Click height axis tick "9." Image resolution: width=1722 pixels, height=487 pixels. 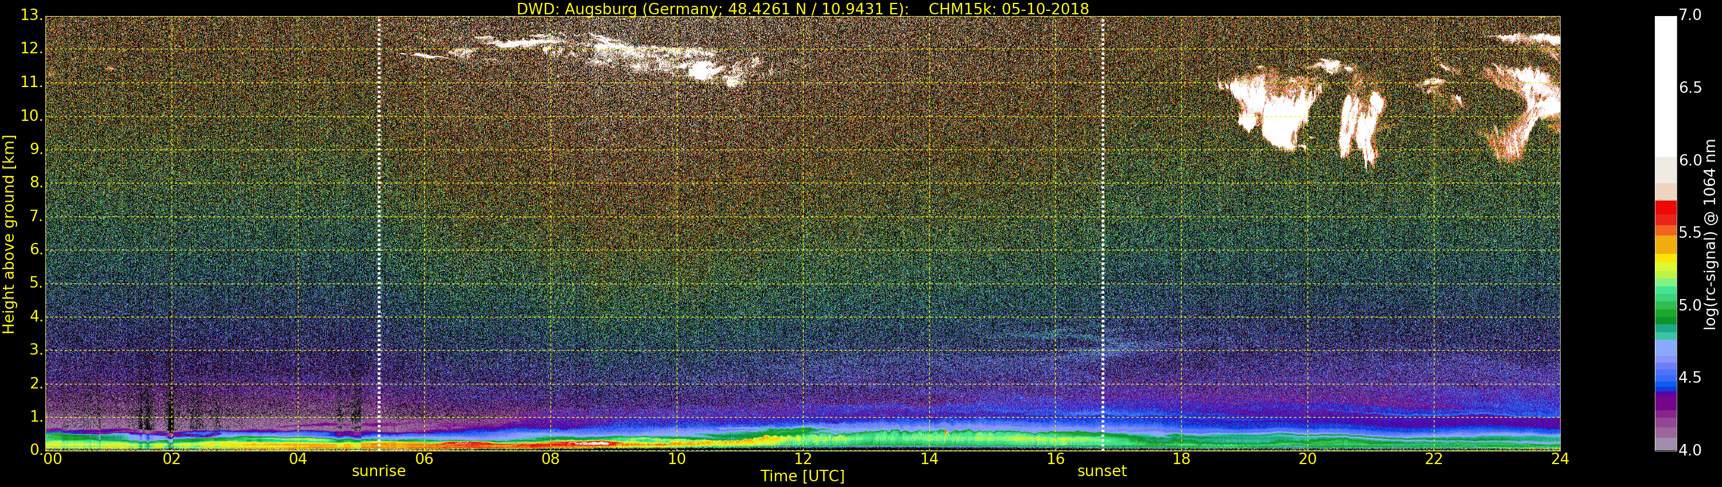point(36,149)
